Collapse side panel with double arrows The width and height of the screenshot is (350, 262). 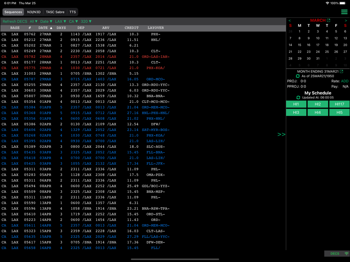pyautogui.click(x=281, y=134)
